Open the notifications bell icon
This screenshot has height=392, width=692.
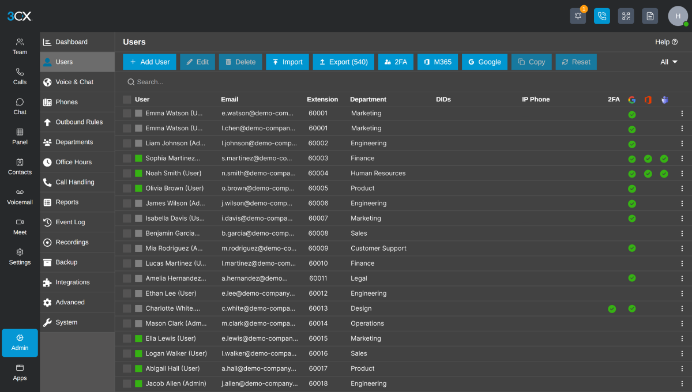click(578, 16)
